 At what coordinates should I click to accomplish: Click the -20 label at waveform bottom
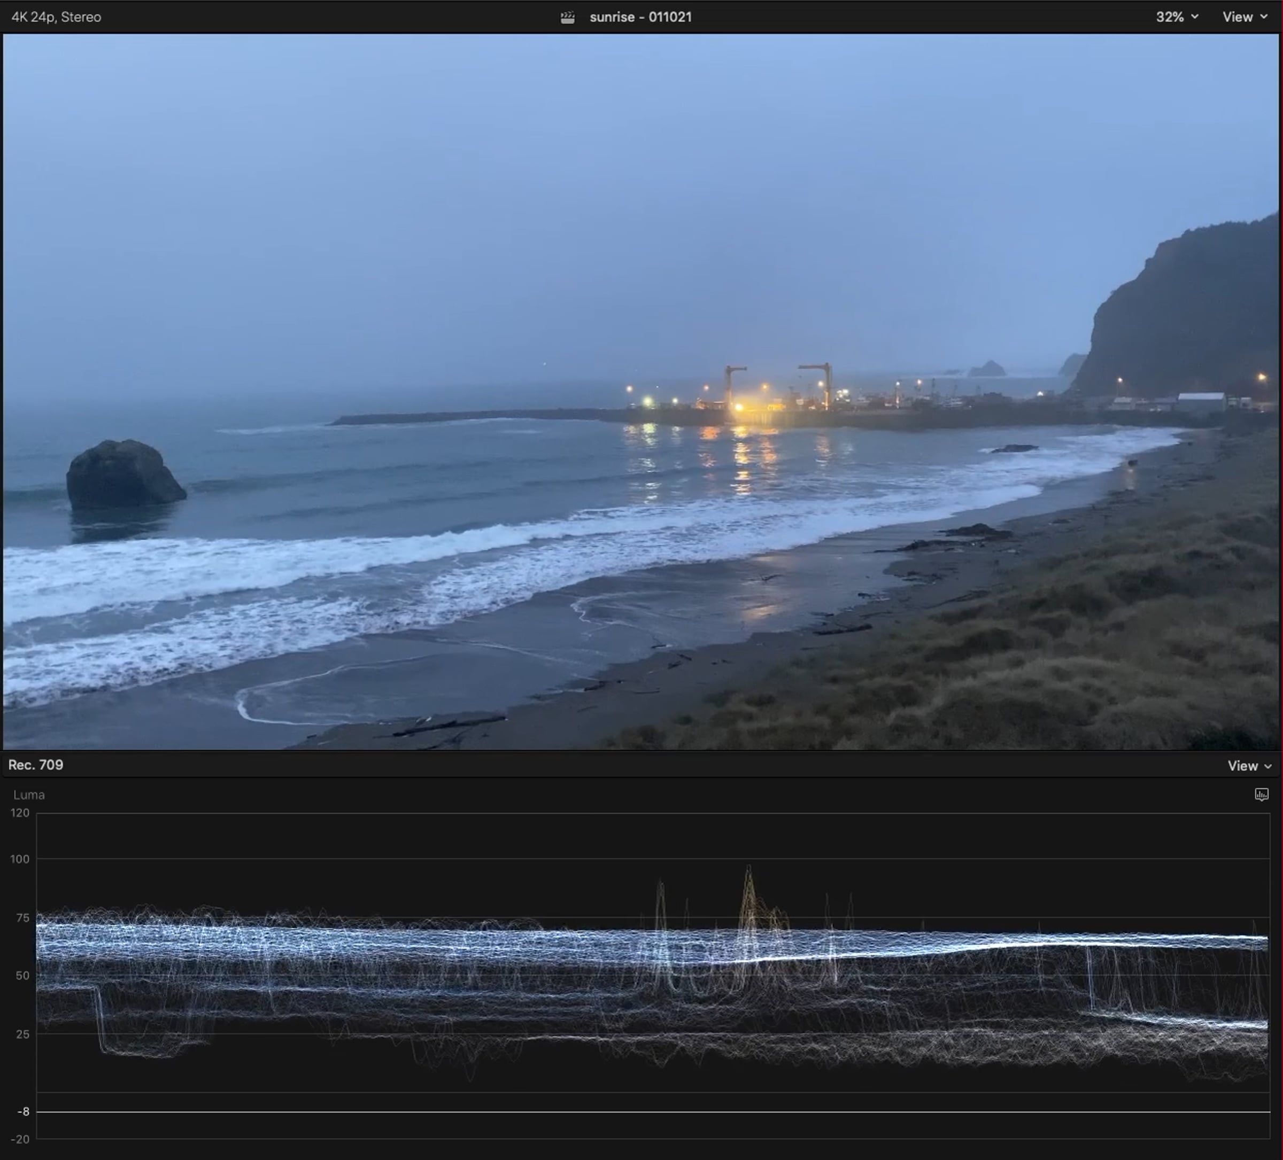click(x=21, y=1139)
